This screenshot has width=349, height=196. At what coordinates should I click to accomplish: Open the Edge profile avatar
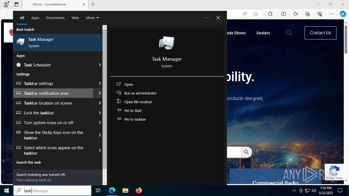click(6, 4)
